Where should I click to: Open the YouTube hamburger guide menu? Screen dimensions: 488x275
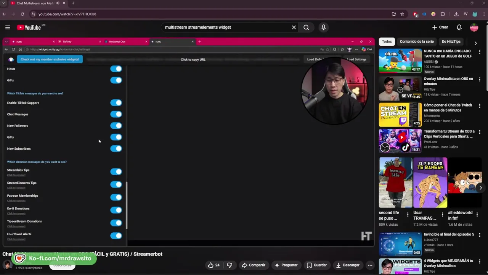click(8, 27)
